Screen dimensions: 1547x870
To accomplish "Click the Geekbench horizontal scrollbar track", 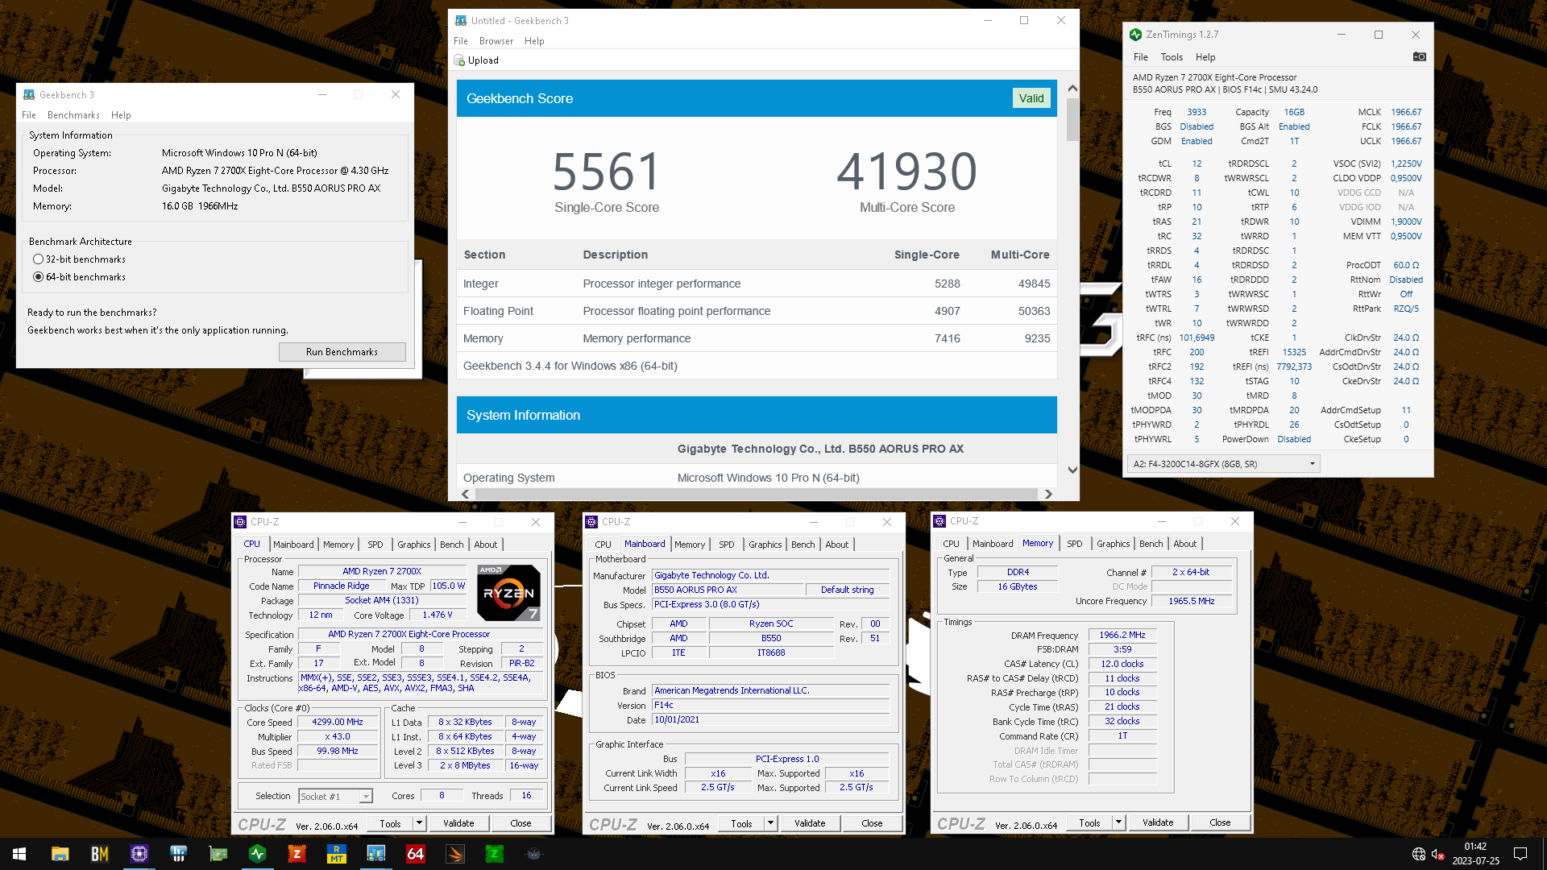I will click(x=756, y=494).
